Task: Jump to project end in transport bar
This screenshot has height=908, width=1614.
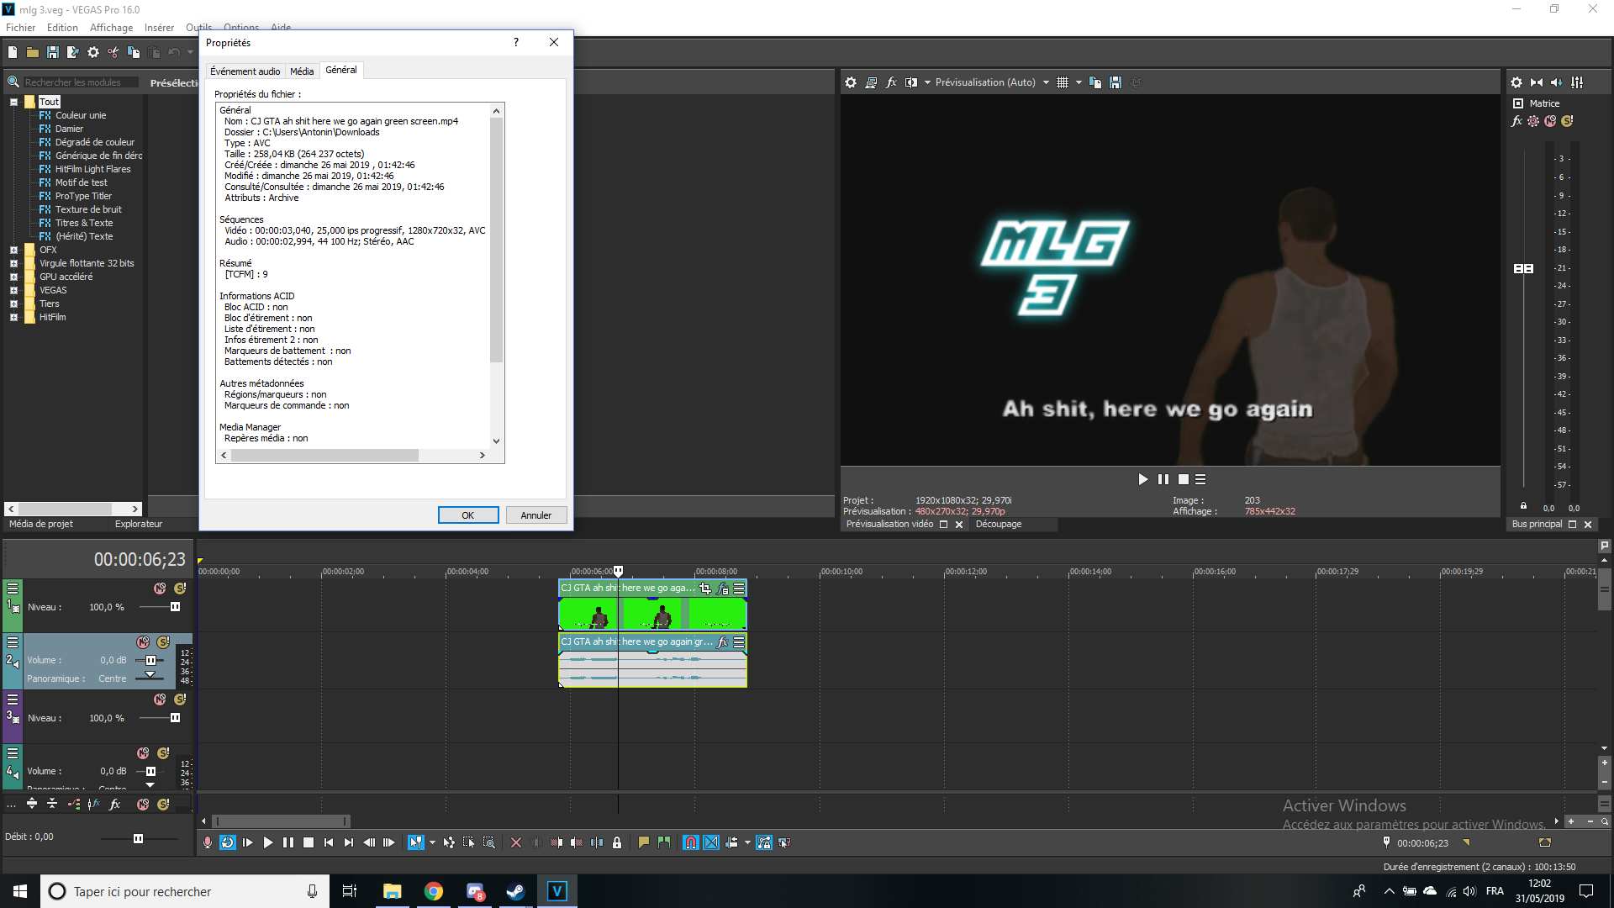Action: click(x=349, y=842)
